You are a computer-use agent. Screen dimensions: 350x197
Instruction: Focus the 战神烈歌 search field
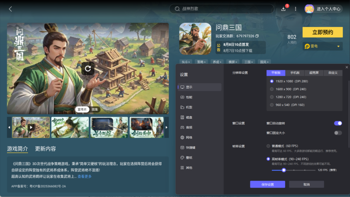pyautogui.click(x=222, y=9)
